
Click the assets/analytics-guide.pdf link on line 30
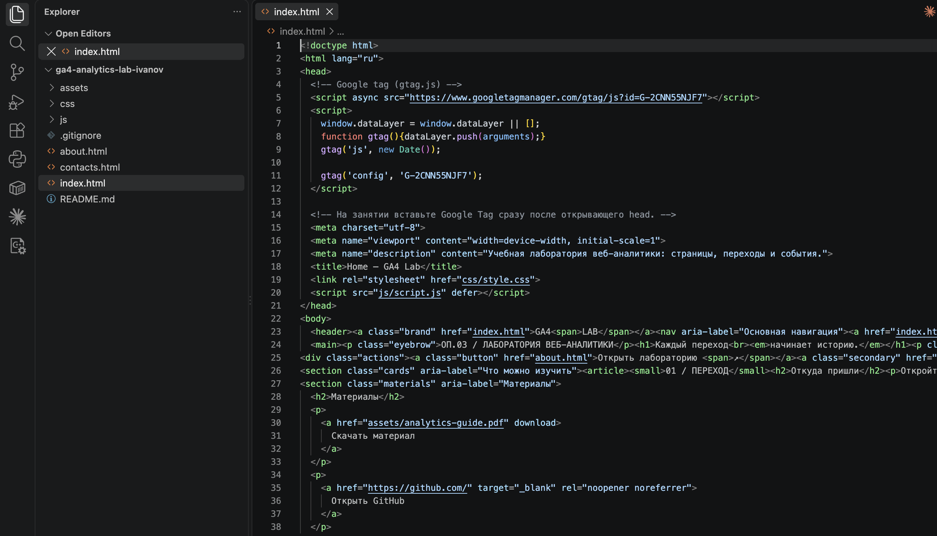(x=436, y=423)
